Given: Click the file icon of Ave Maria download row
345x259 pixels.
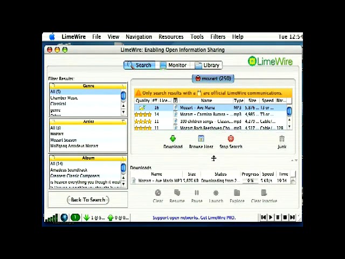Looking at the screenshot, I should pos(133,181).
